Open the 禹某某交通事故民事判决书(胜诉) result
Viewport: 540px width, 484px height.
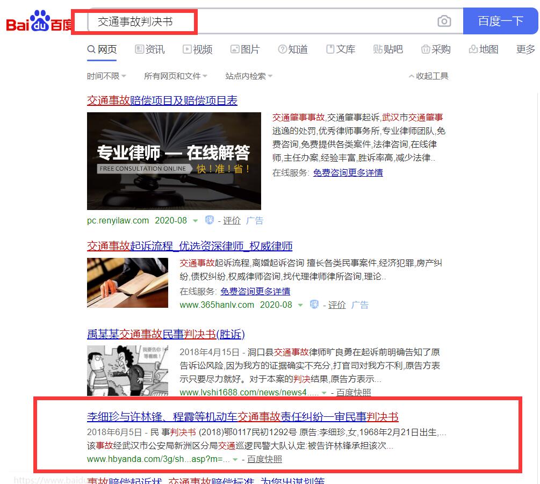click(166, 334)
